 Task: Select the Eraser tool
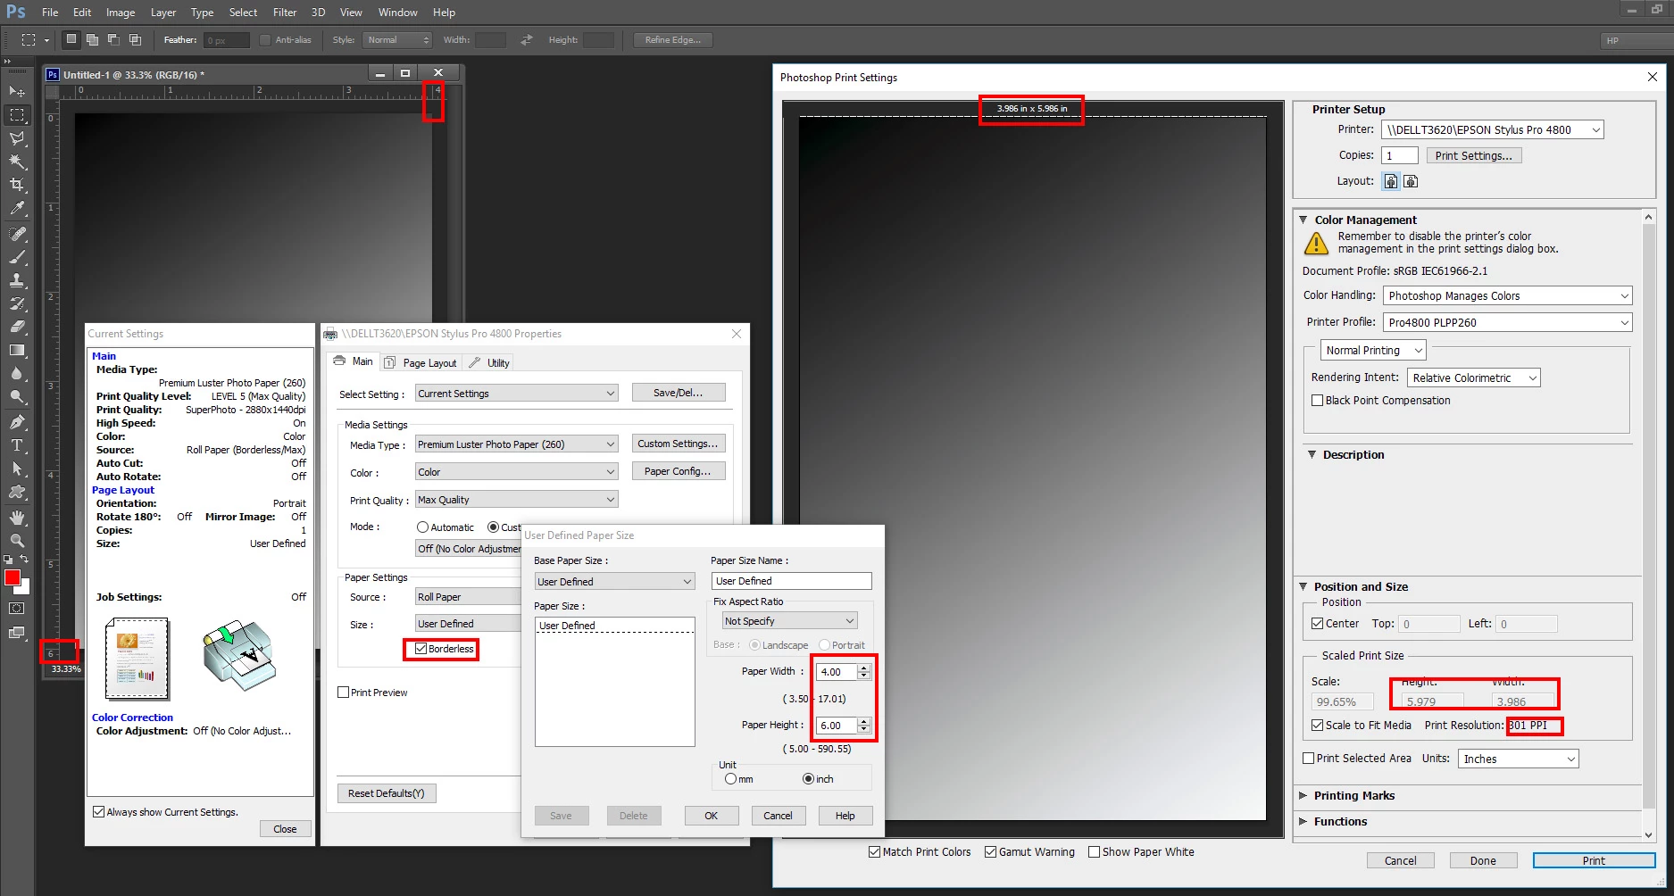[17, 327]
